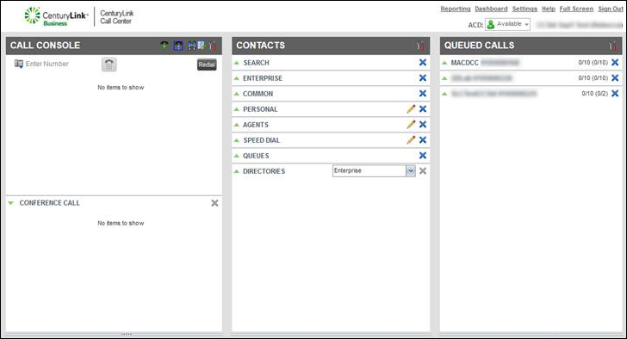The height and width of the screenshot is (339, 627).
Task: Expand the ENTERPRISE panel triangle
Action: [x=237, y=78]
